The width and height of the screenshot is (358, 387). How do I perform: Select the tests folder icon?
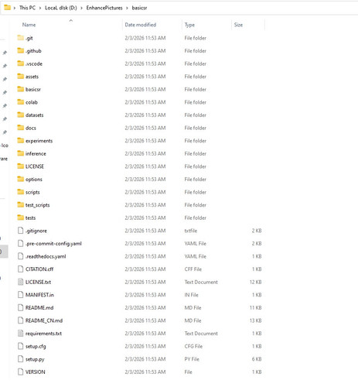(x=21, y=217)
